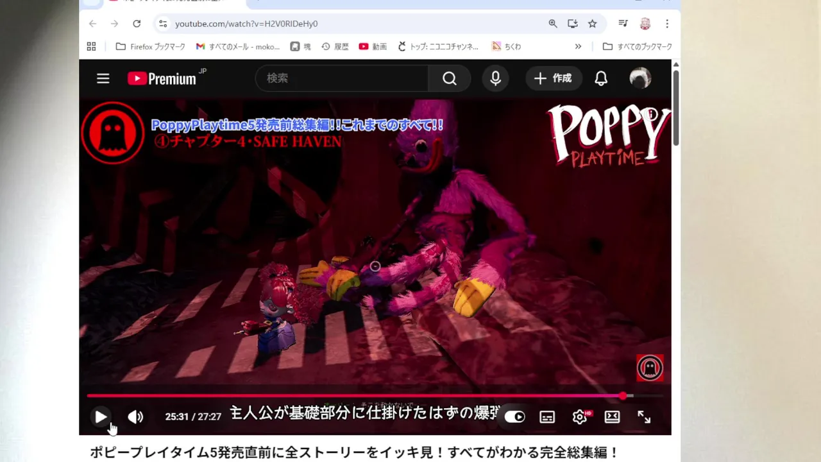
Task: Mute the video with the speaker icon
Action: click(x=135, y=417)
